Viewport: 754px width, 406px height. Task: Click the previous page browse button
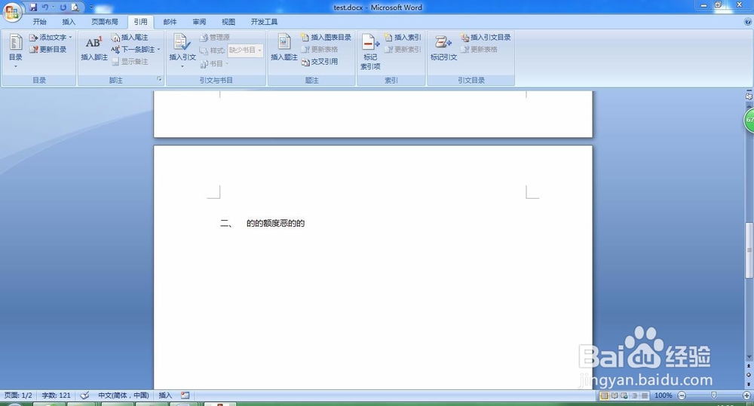click(x=749, y=366)
